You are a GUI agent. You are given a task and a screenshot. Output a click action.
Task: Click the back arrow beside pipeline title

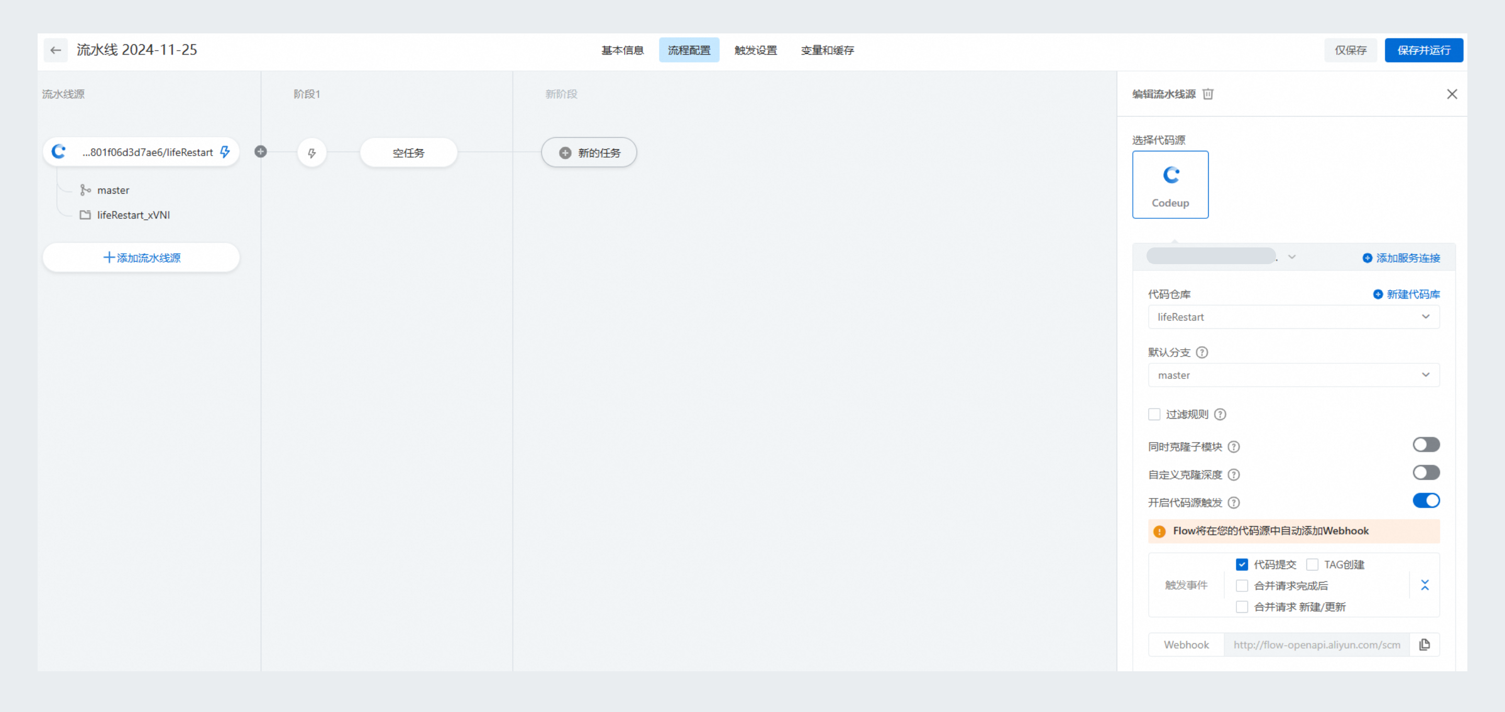click(55, 50)
